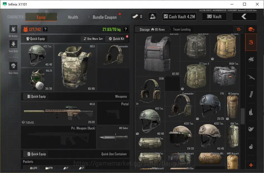Open the Bundle Coupon tab

105,17
